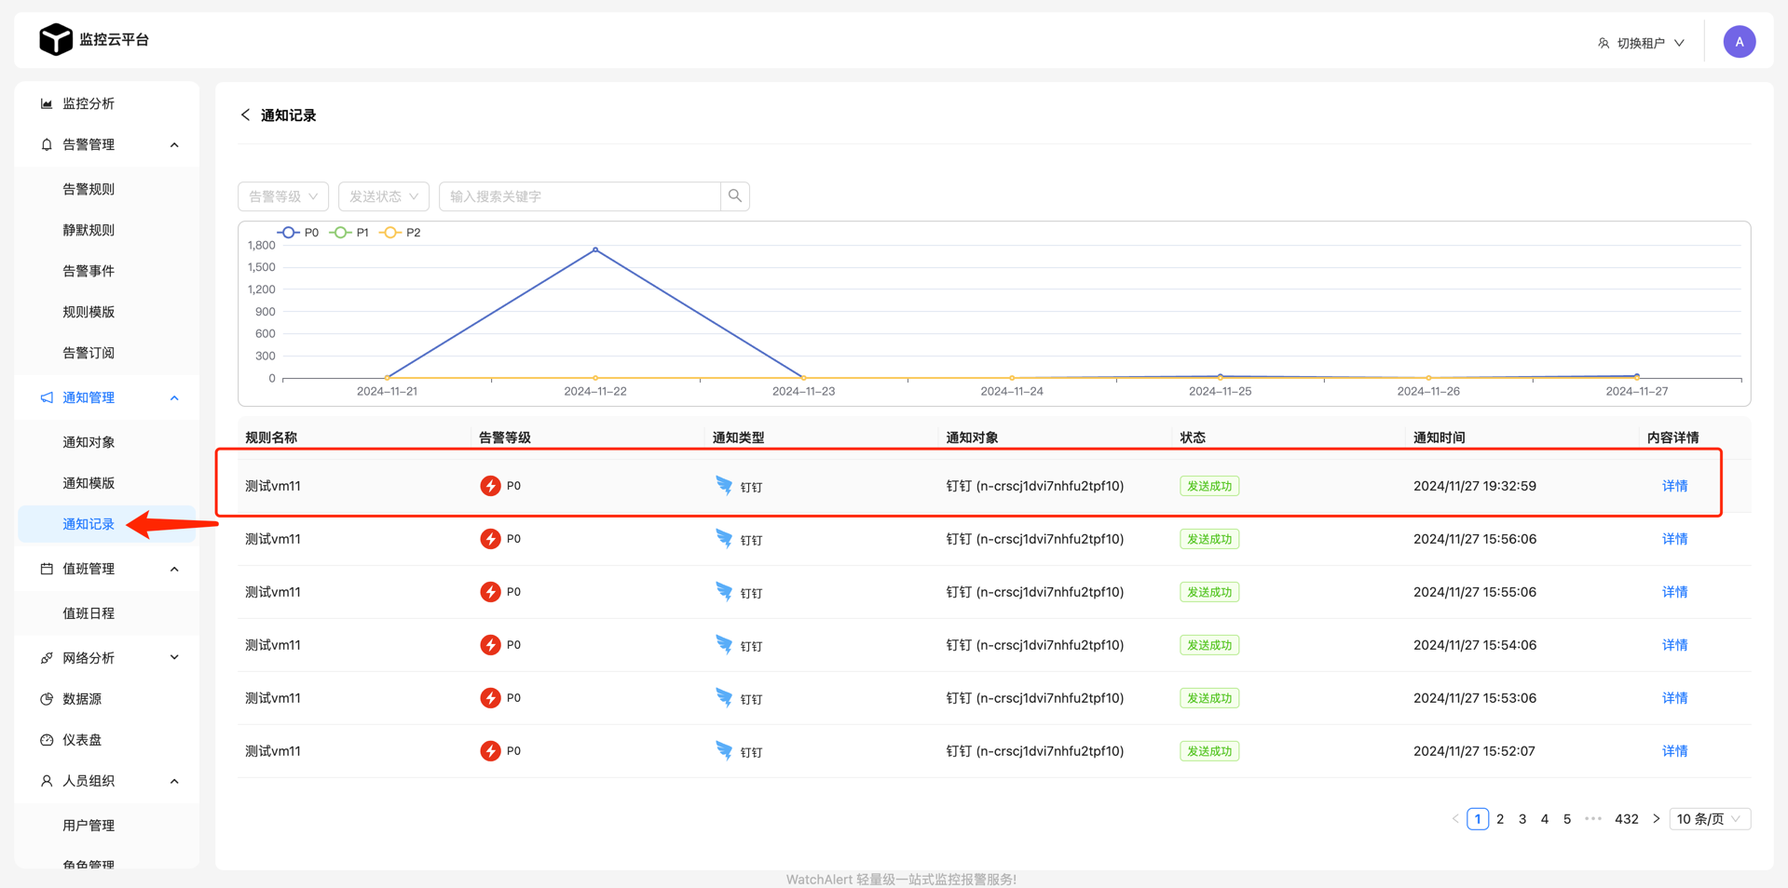Image resolution: width=1788 pixels, height=888 pixels.
Task: Click the search keyword input field
Action: point(580,196)
